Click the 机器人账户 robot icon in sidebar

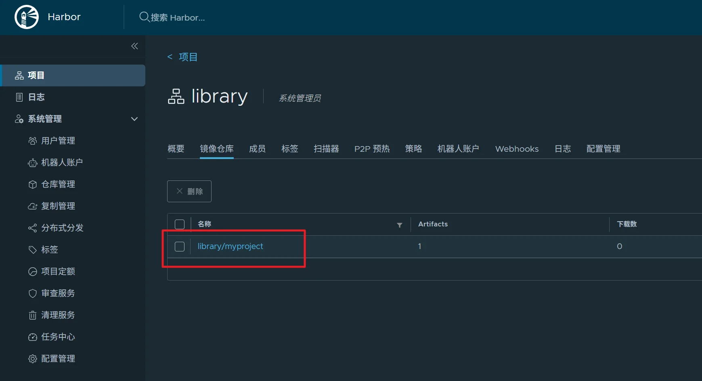coord(33,163)
